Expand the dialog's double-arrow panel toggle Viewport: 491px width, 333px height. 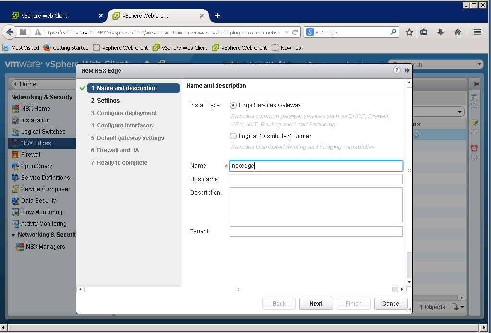pyautogui.click(x=407, y=70)
